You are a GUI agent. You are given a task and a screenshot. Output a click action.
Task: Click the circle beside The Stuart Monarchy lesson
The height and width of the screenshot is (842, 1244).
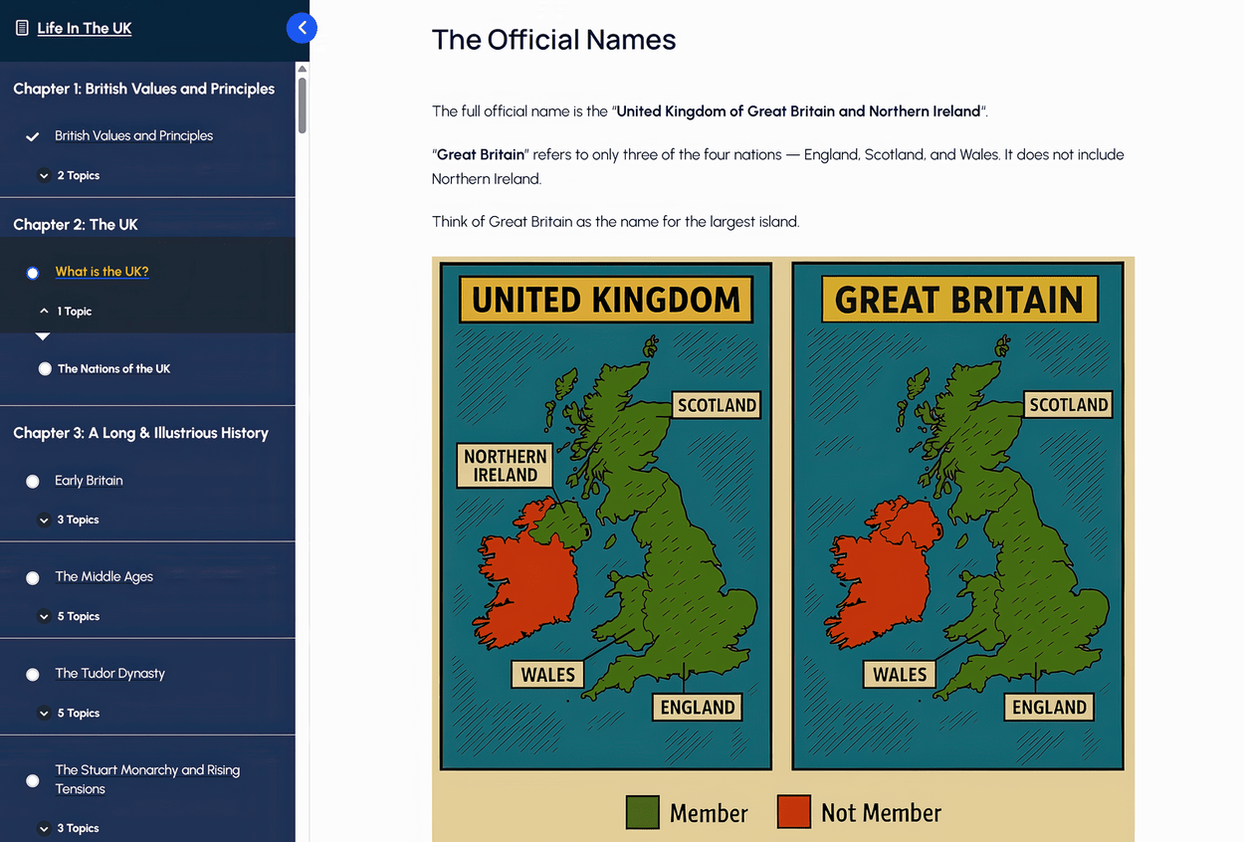click(x=33, y=780)
